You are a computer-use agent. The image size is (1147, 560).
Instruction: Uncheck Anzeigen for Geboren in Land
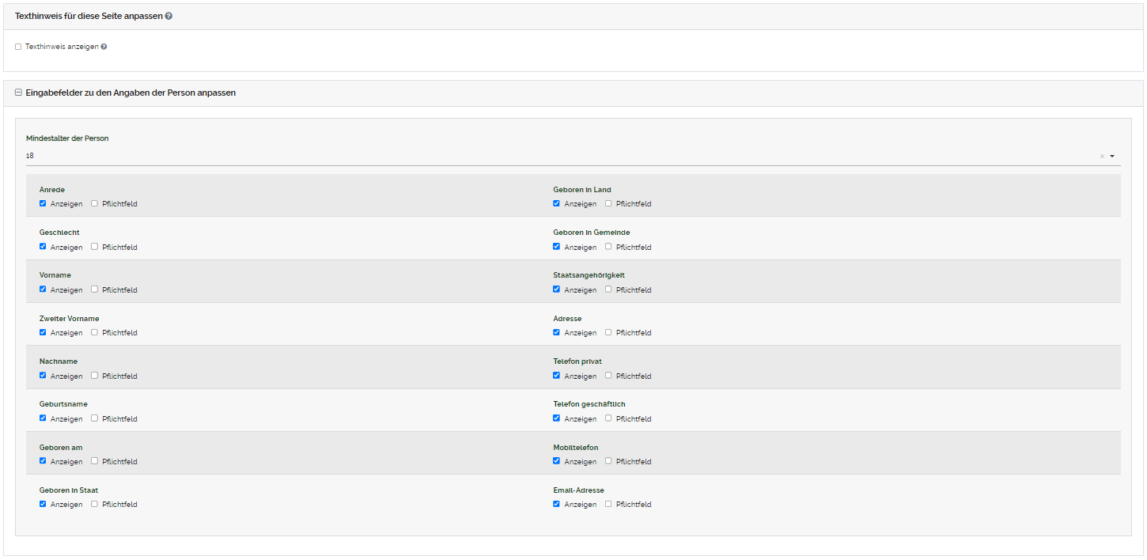pyautogui.click(x=557, y=203)
